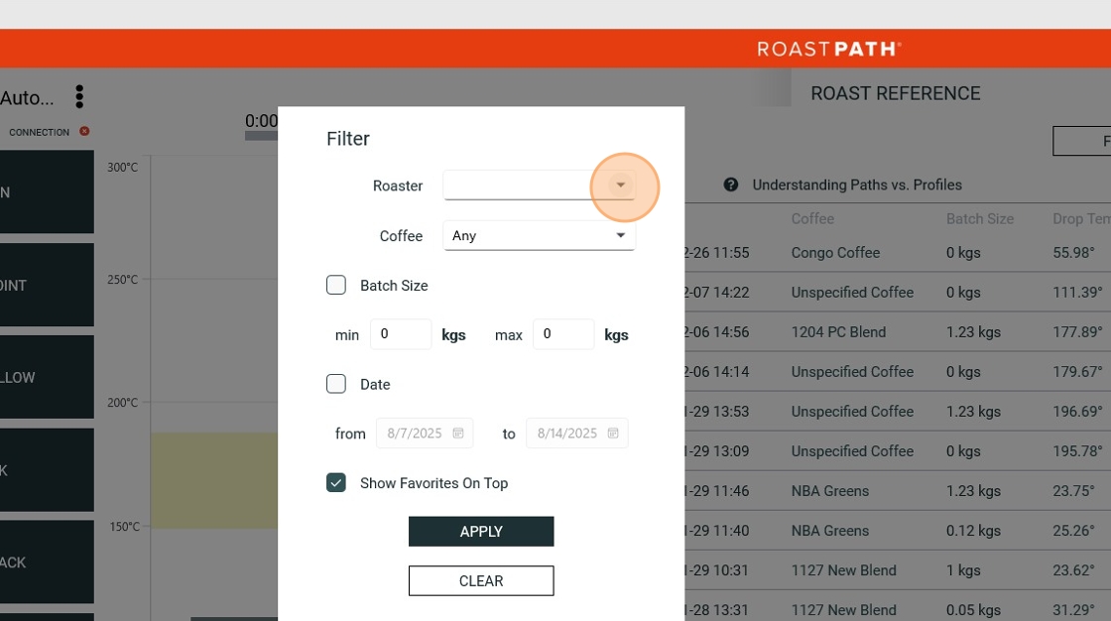Click the Apply filter button
Image resolution: width=1111 pixels, height=621 pixels.
[481, 532]
